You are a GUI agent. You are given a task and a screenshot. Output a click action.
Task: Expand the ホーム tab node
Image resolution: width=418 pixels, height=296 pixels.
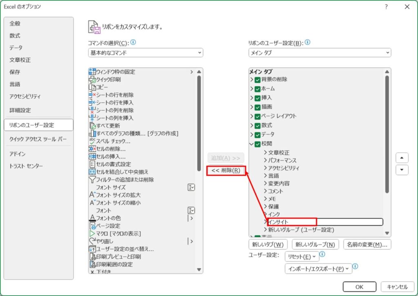(x=251, y=89)
